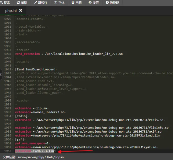Click the ';zend_loader.enable=1' line
173x160 pixels.
click(34, 81)
